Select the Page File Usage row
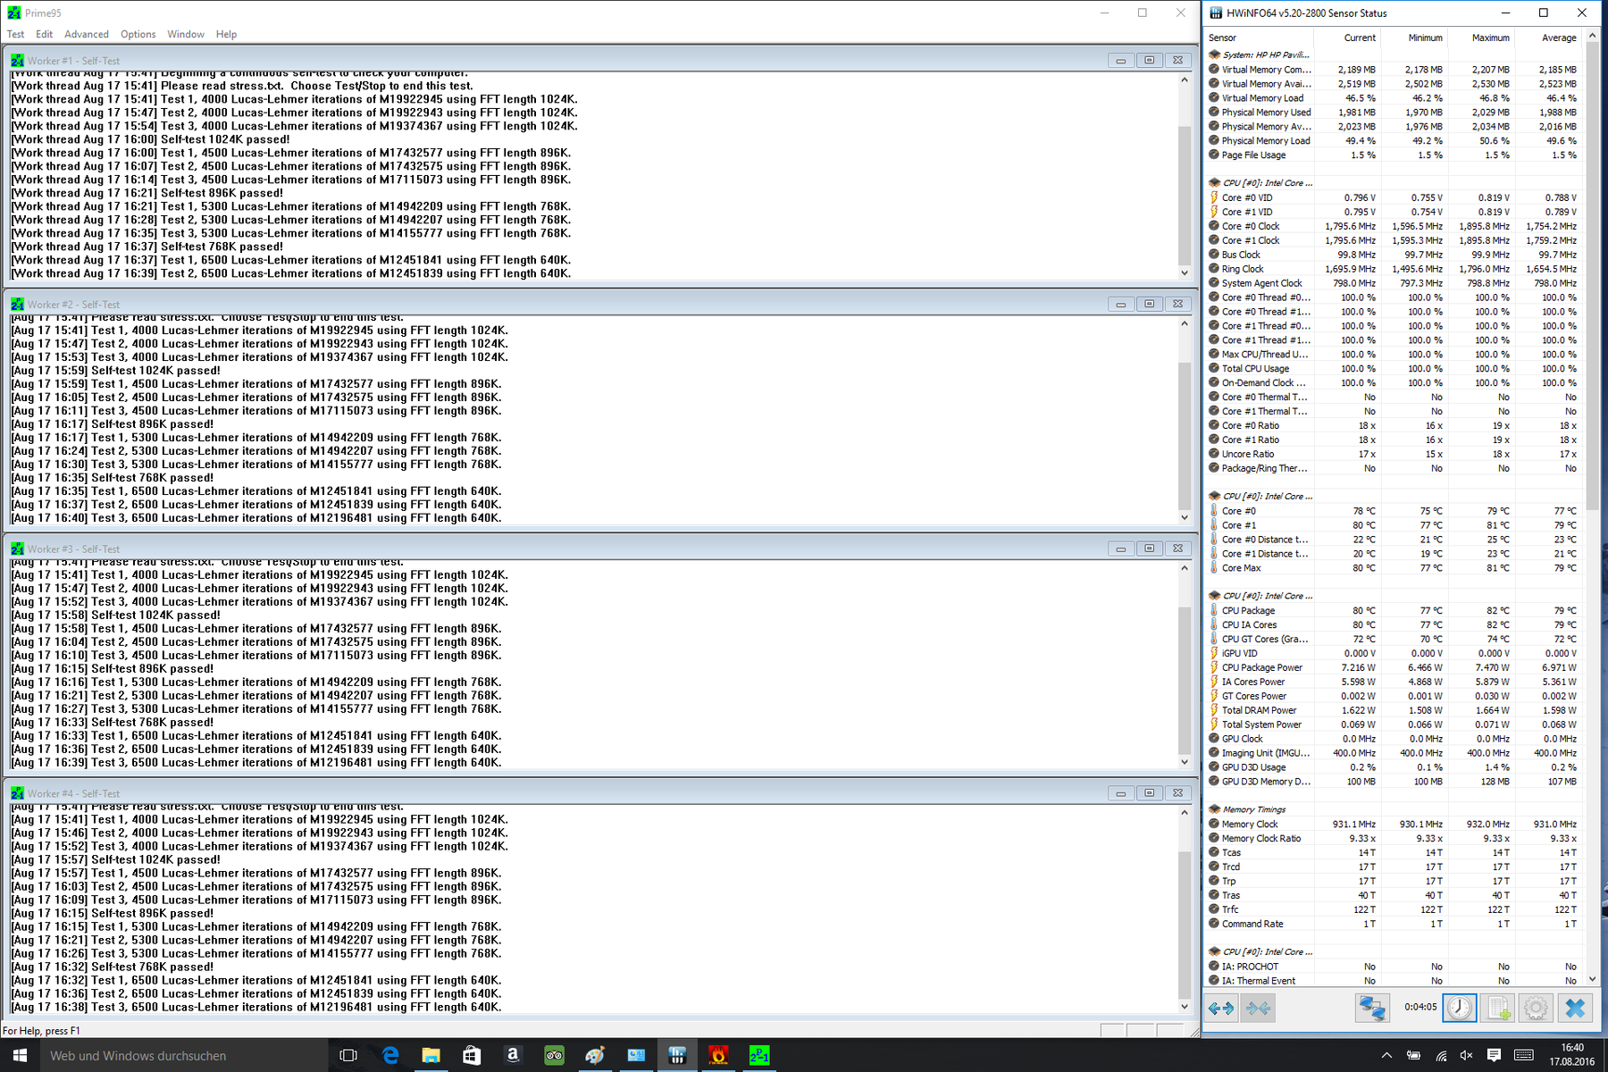 (x=1394, y=155)
